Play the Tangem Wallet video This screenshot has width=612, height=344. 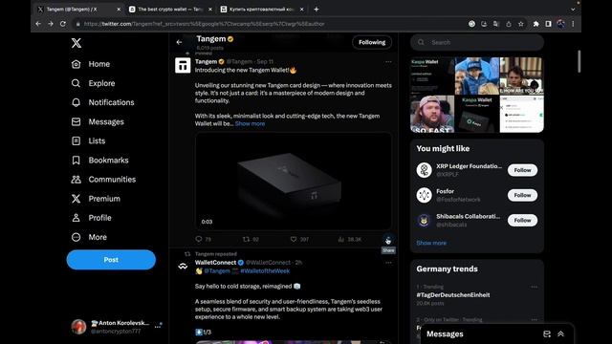(294, 182)
